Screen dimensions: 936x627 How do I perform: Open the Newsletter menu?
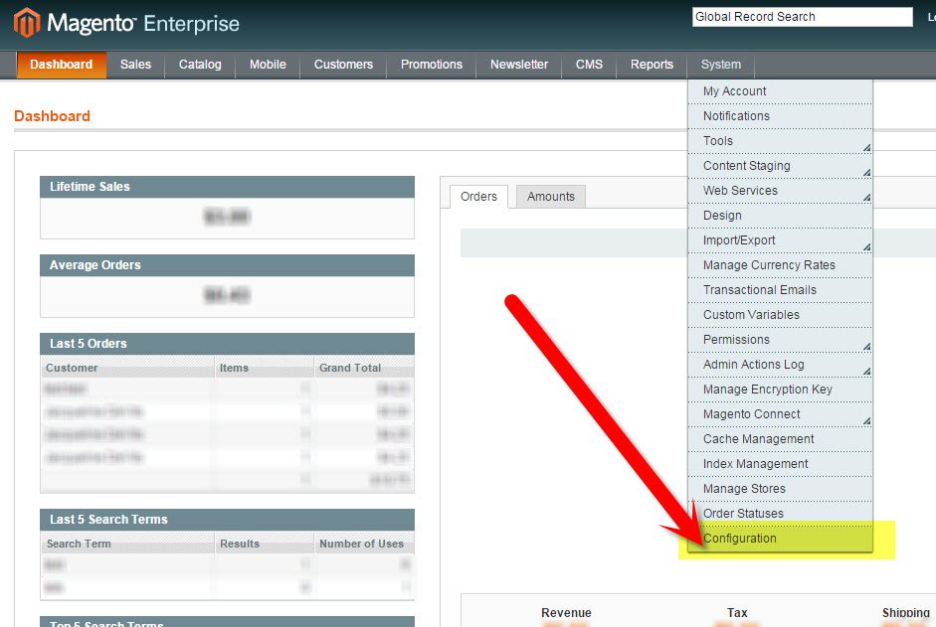tap(519, 65)
